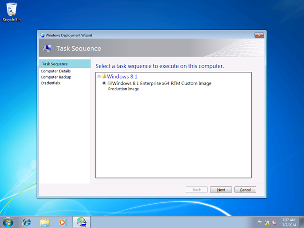
Task: Click the Show Desktop strip at taskbar end
Action: (302, 222)
